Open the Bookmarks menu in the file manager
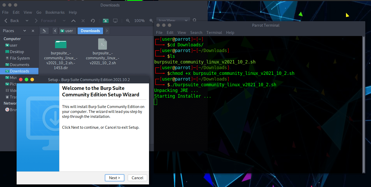The height and width of the screenshot is (187, 371). pos(55,12)
